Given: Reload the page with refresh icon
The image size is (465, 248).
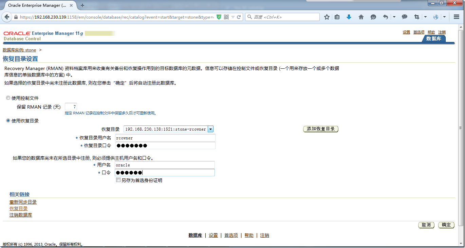Looking at the screenshot, I should point(239,17).
